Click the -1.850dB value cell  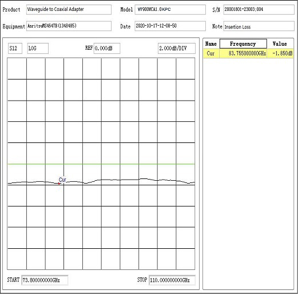coord(280,53)
